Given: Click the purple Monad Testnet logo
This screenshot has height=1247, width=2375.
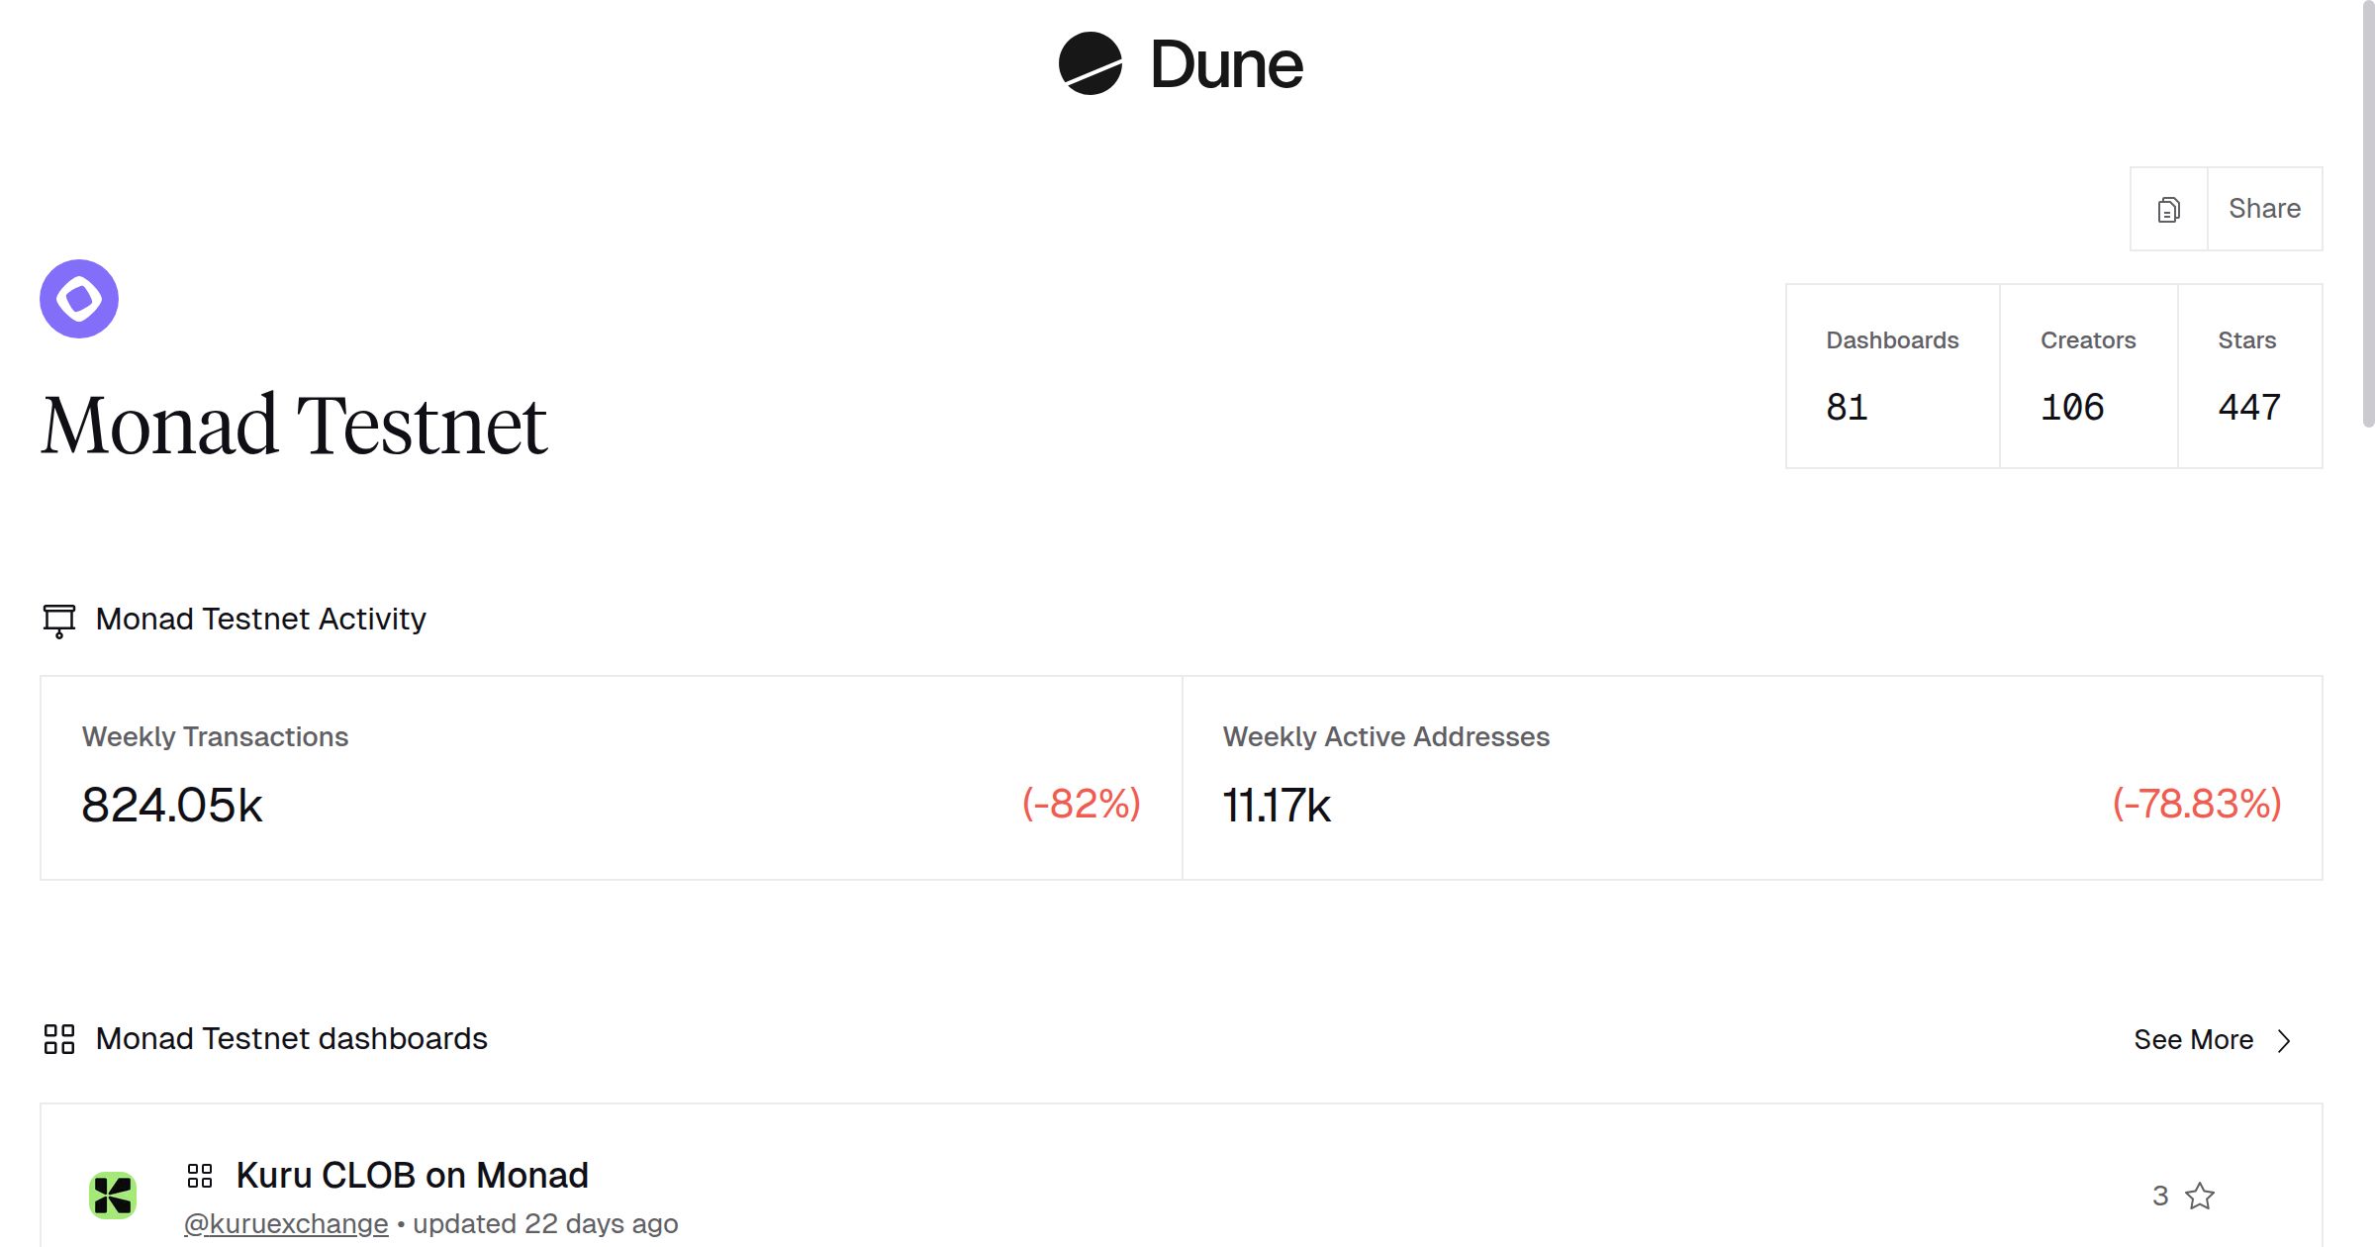Looking at the screenshot, I should (79, 299).
